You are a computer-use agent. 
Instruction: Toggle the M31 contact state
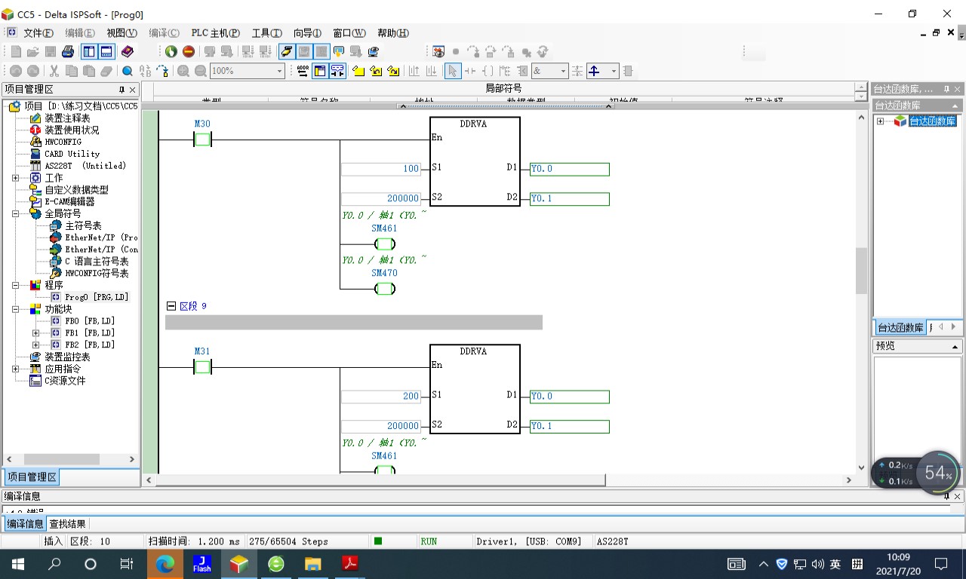pyautogui.click(x=202, y=367)
